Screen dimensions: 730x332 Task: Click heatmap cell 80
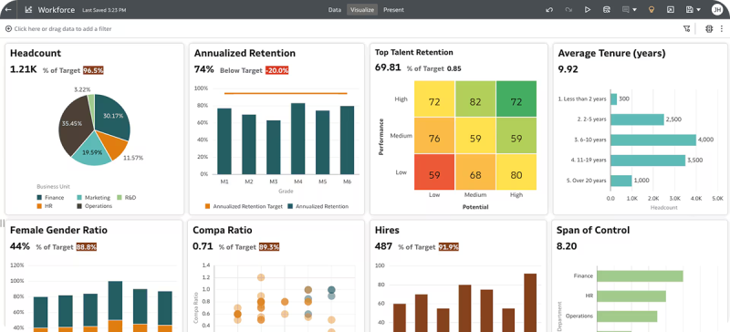[x=516, y=172]
